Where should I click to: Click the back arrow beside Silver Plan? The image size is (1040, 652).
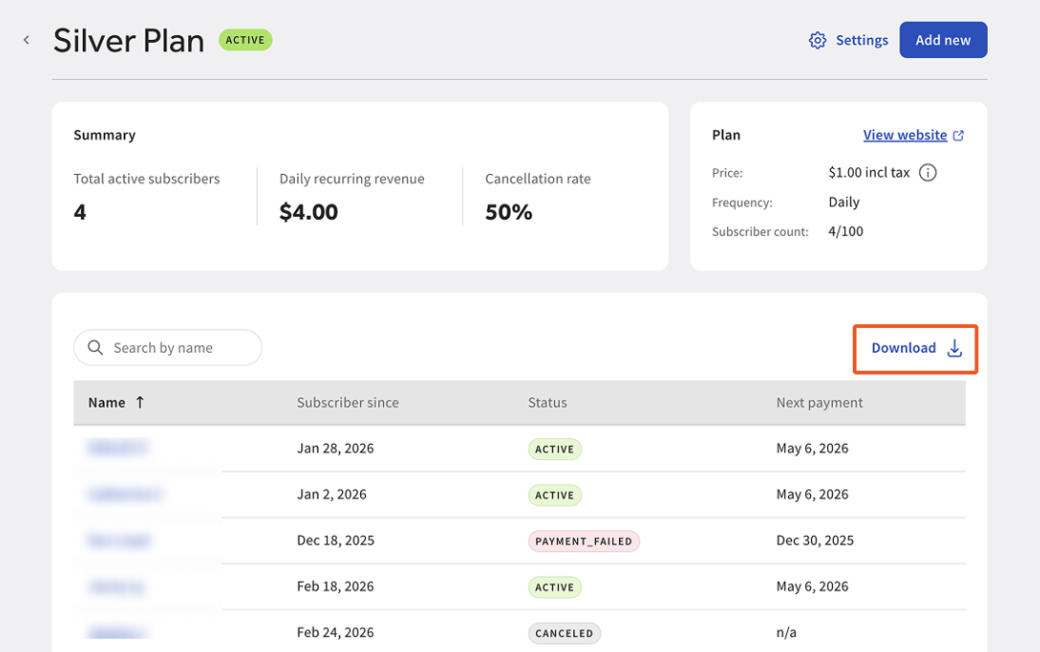[27, 41]
